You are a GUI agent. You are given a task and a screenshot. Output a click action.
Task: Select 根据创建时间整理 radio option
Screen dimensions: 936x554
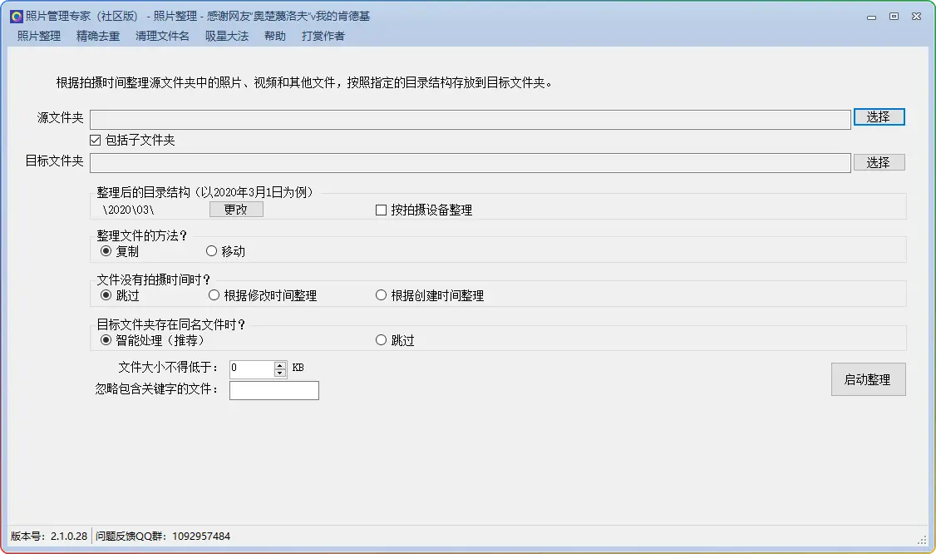tap(382, 295)
